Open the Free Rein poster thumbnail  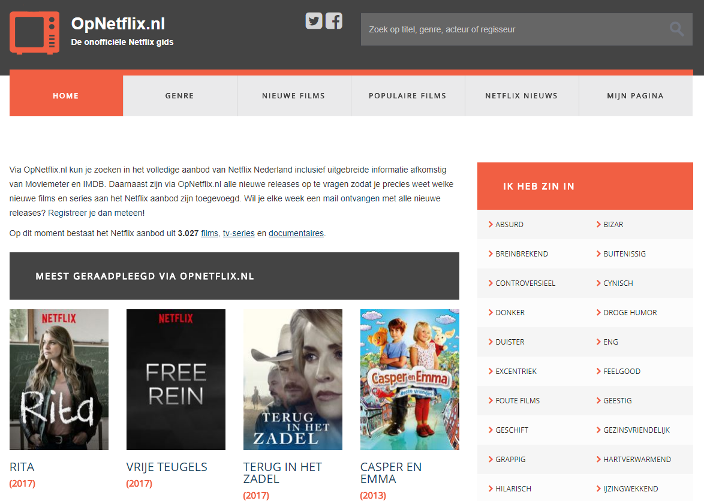tap(176, 379)
